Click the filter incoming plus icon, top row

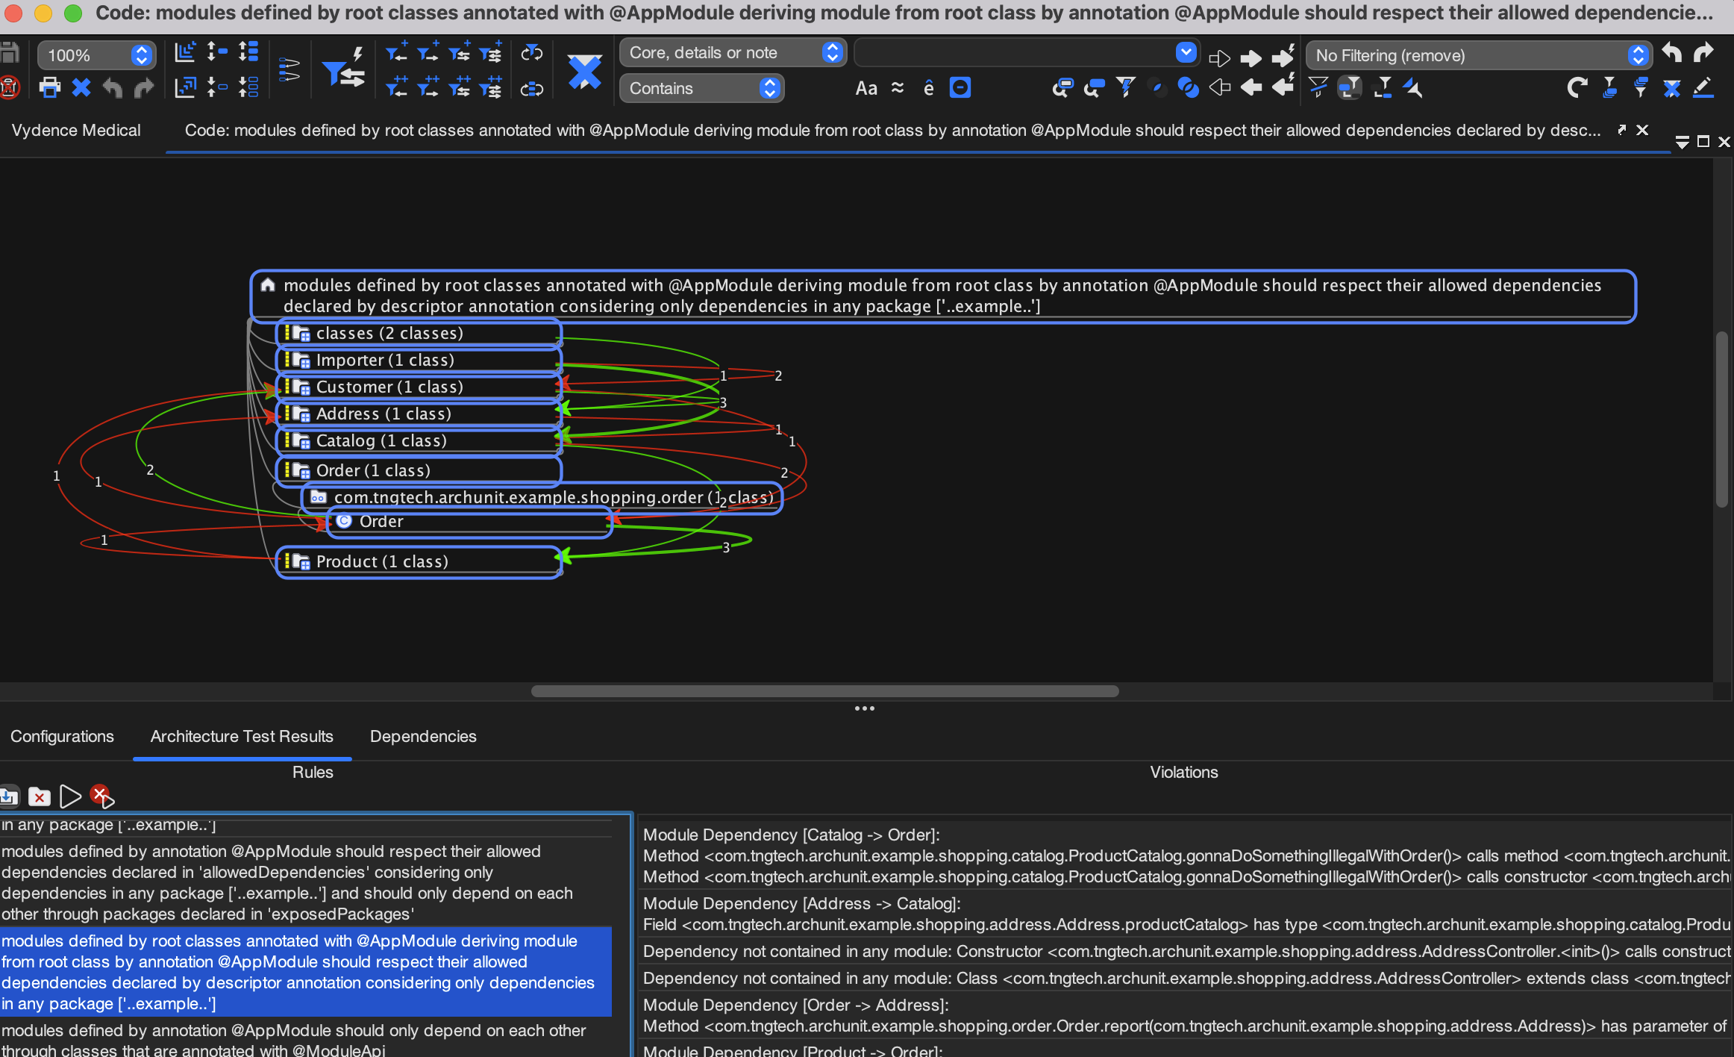pyautogui.click(x=397, y=52)
